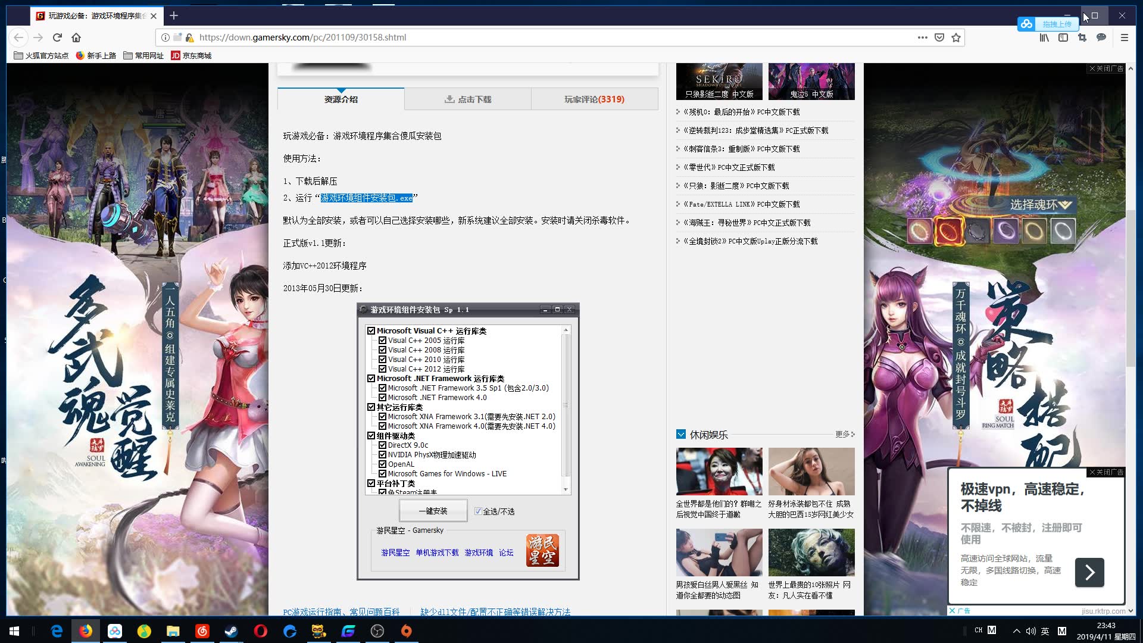View site information icon in address bar
Screen dimensions: 1143x643
pos(165,37)
